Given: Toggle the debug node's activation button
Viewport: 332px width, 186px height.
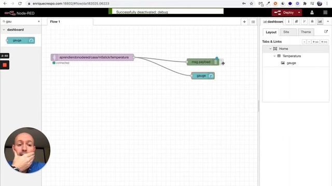Looking at the screenshot, I should point(222,62).
